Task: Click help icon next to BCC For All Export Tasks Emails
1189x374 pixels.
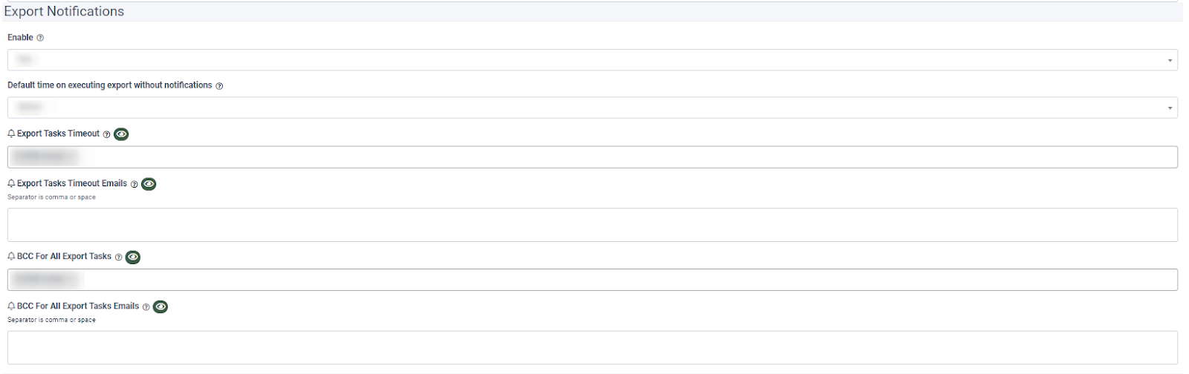Action: point(146,306)
